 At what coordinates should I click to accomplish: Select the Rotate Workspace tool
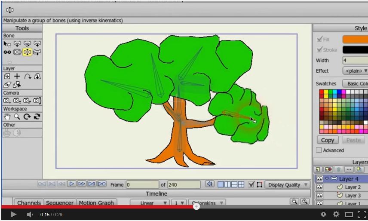[27, 117]
